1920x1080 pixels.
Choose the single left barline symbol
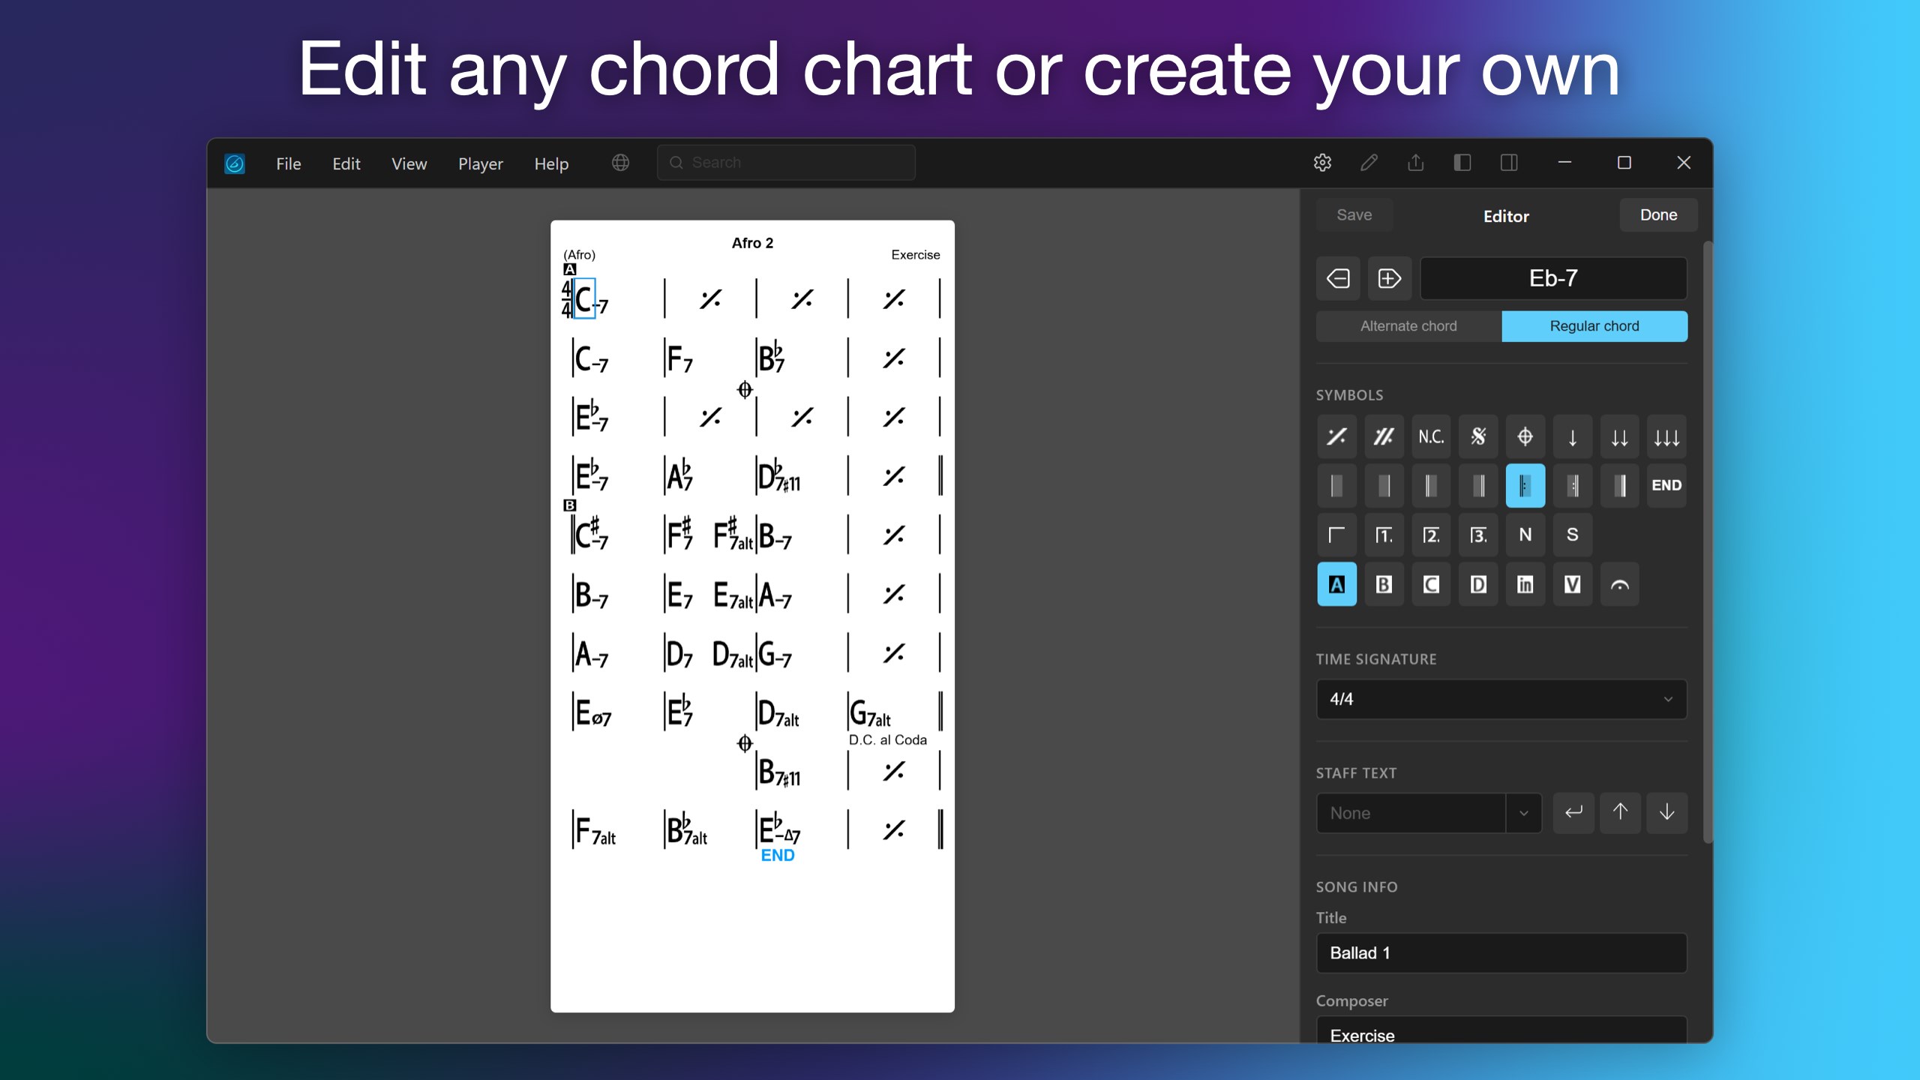(1336, 486)
